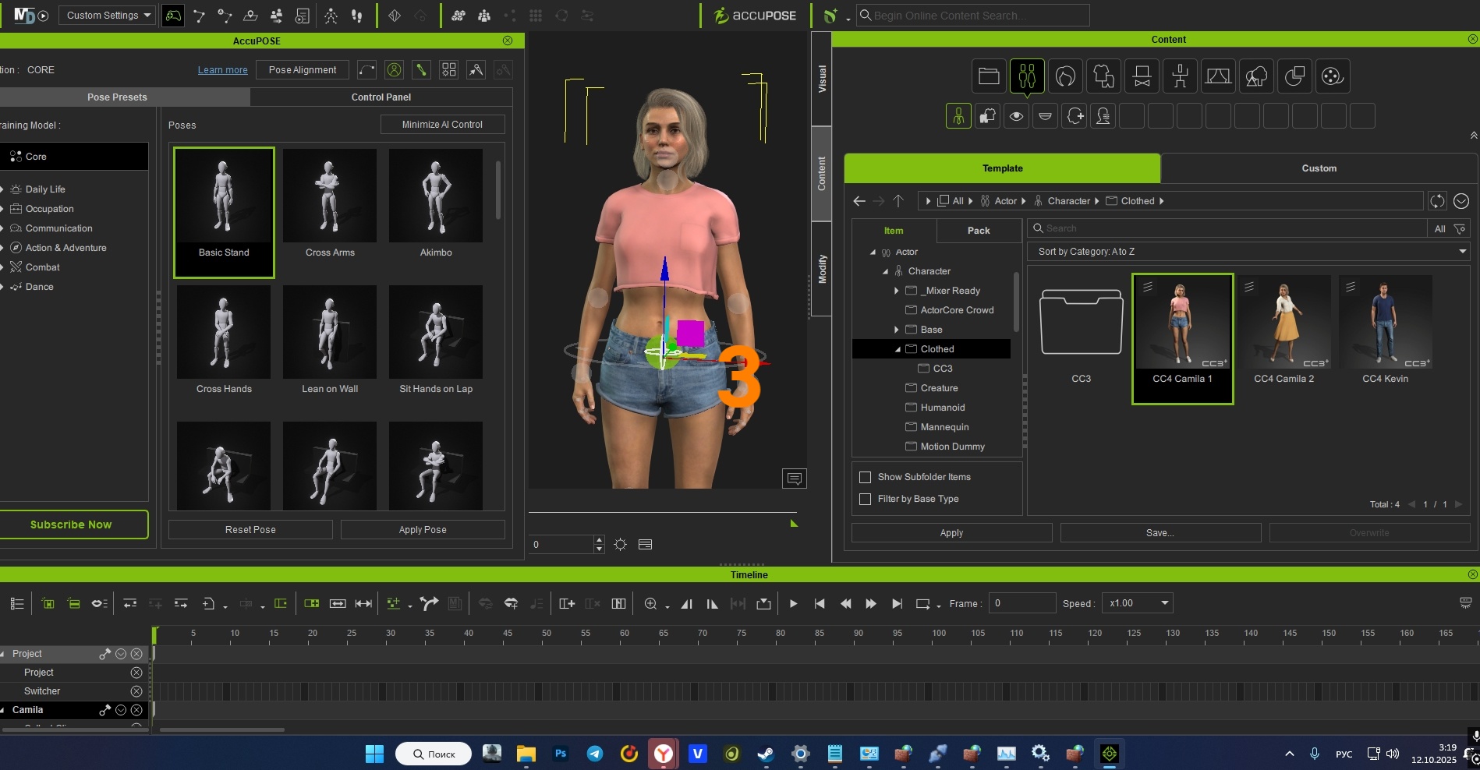The height and width of the screenshot is (770, 1480).
Task: Open the Learn more link
Action: 222,70
